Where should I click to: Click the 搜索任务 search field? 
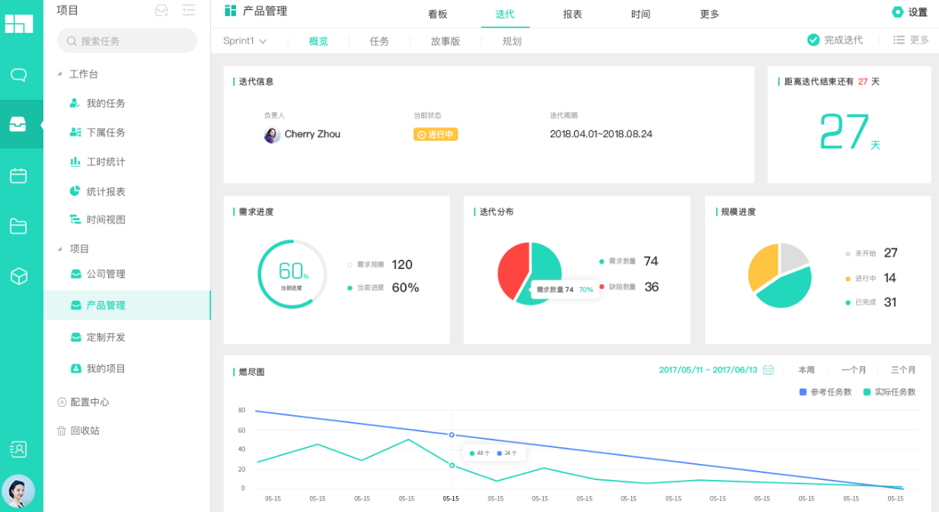(x=127, y=41)
